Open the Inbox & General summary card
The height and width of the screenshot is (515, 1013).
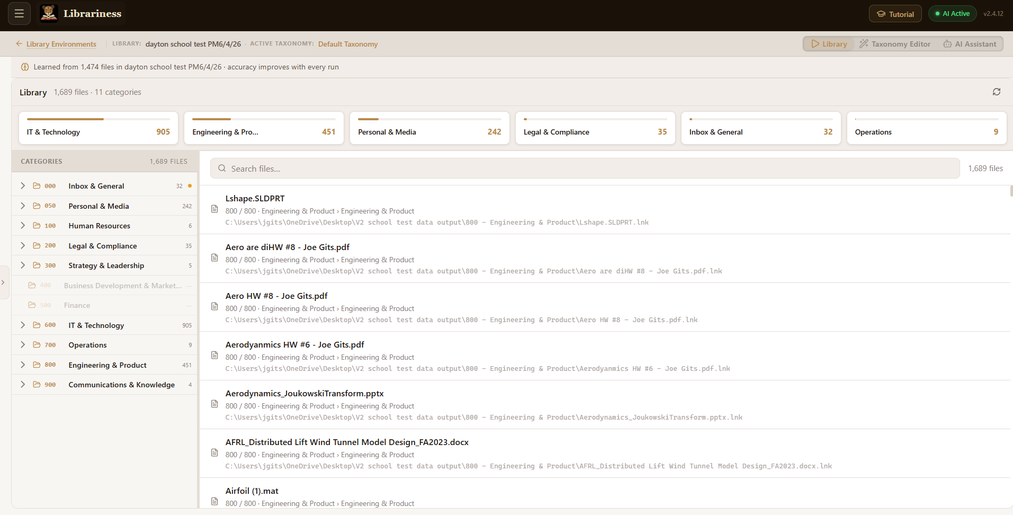(x=761, y=128)
